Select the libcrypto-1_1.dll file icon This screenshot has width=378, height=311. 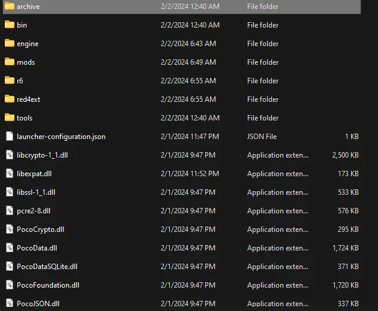coord(10,155)
